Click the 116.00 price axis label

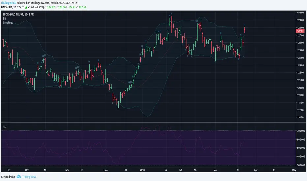[300, 117]
